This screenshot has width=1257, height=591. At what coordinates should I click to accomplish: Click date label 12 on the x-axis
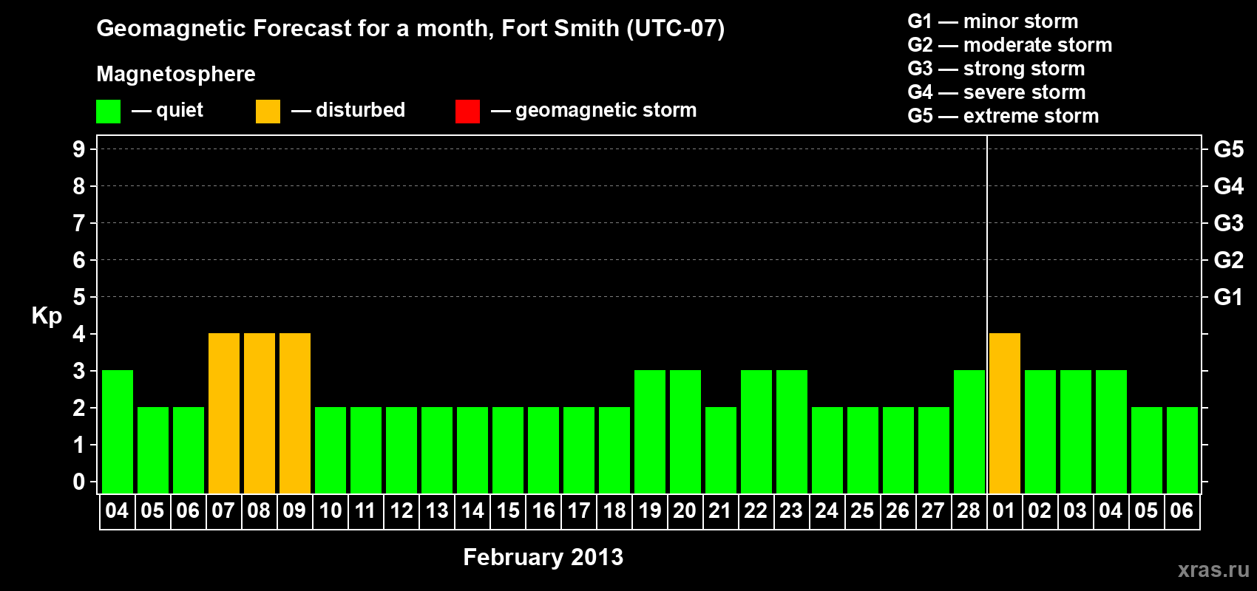point(402,510)
